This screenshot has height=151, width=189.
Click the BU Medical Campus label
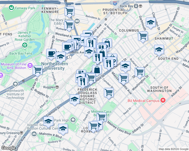click(144, 101)
